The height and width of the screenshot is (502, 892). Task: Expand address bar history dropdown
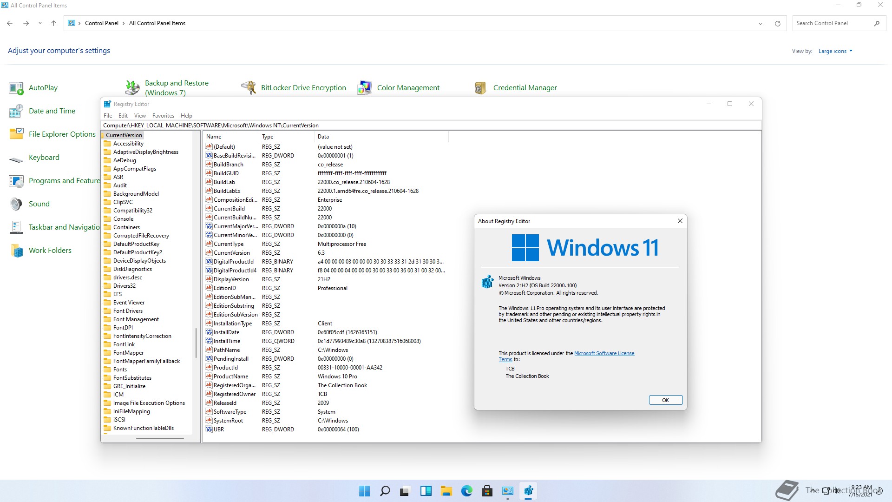(761, 23)
